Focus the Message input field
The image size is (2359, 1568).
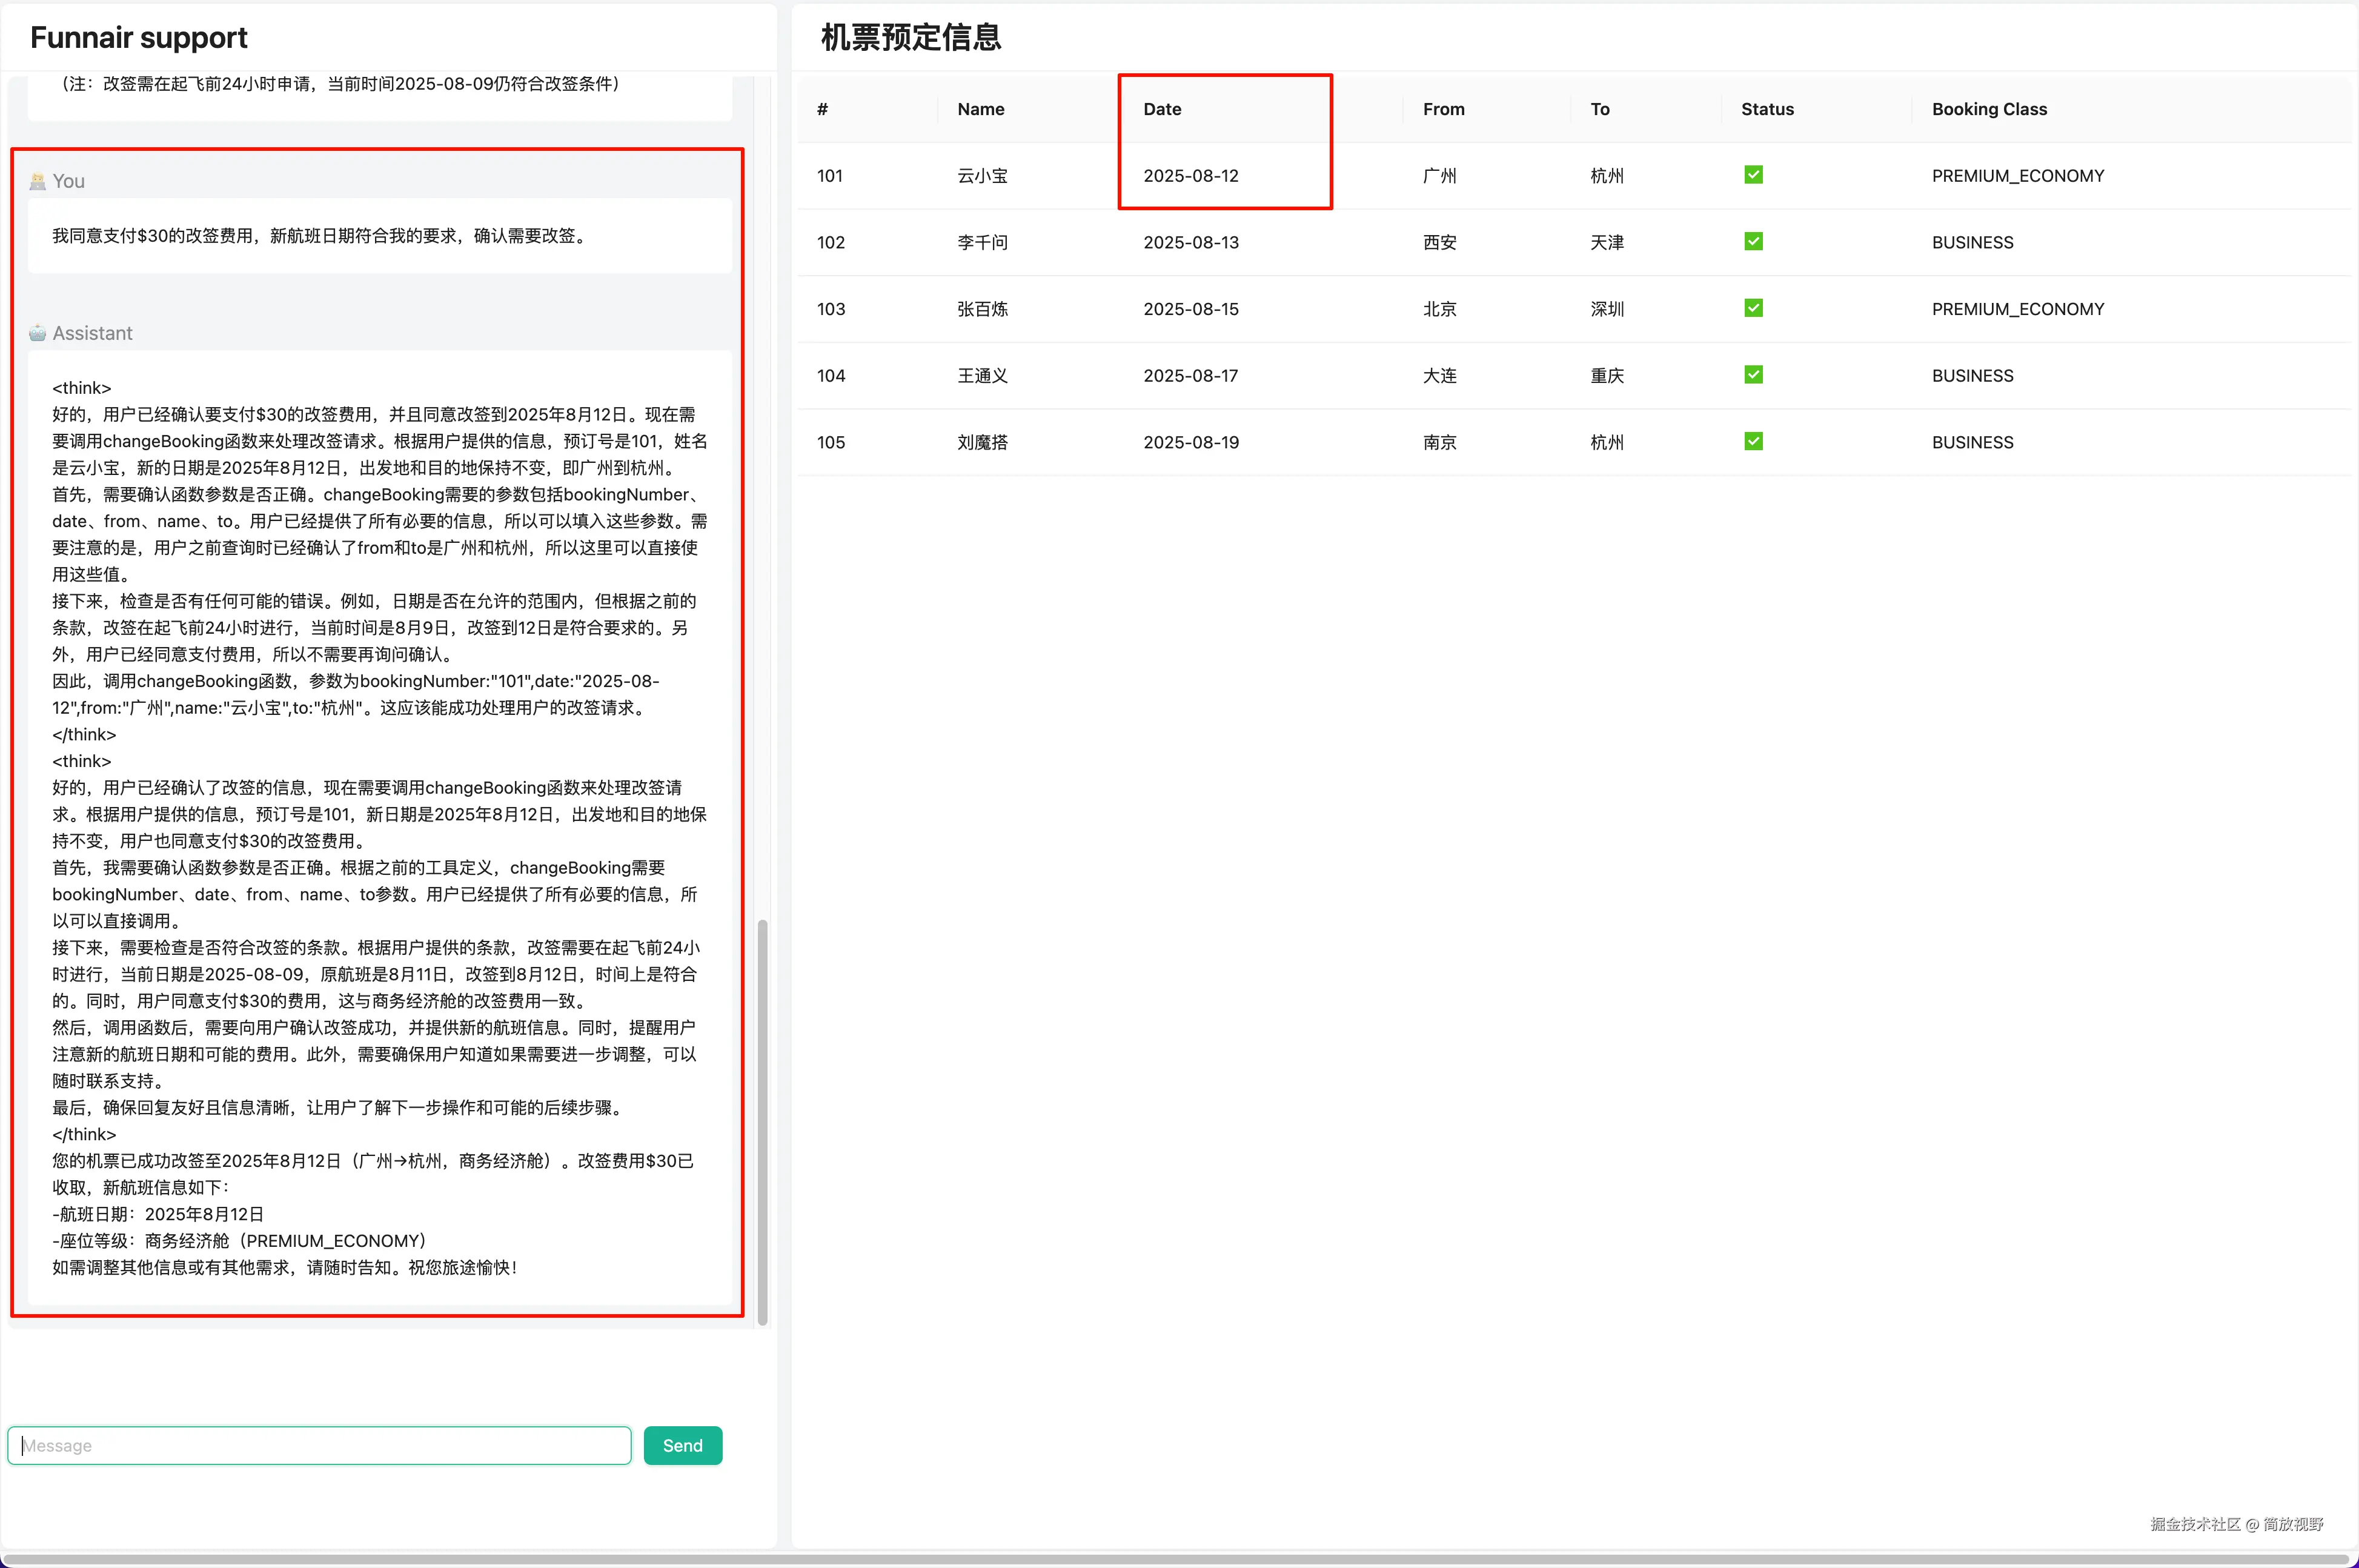(320, 1445)
